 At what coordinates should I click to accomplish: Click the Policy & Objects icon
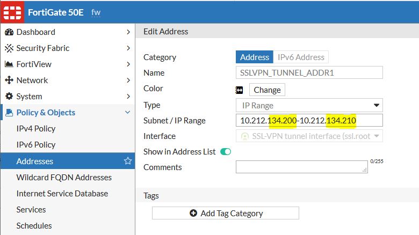coord(9,113)
